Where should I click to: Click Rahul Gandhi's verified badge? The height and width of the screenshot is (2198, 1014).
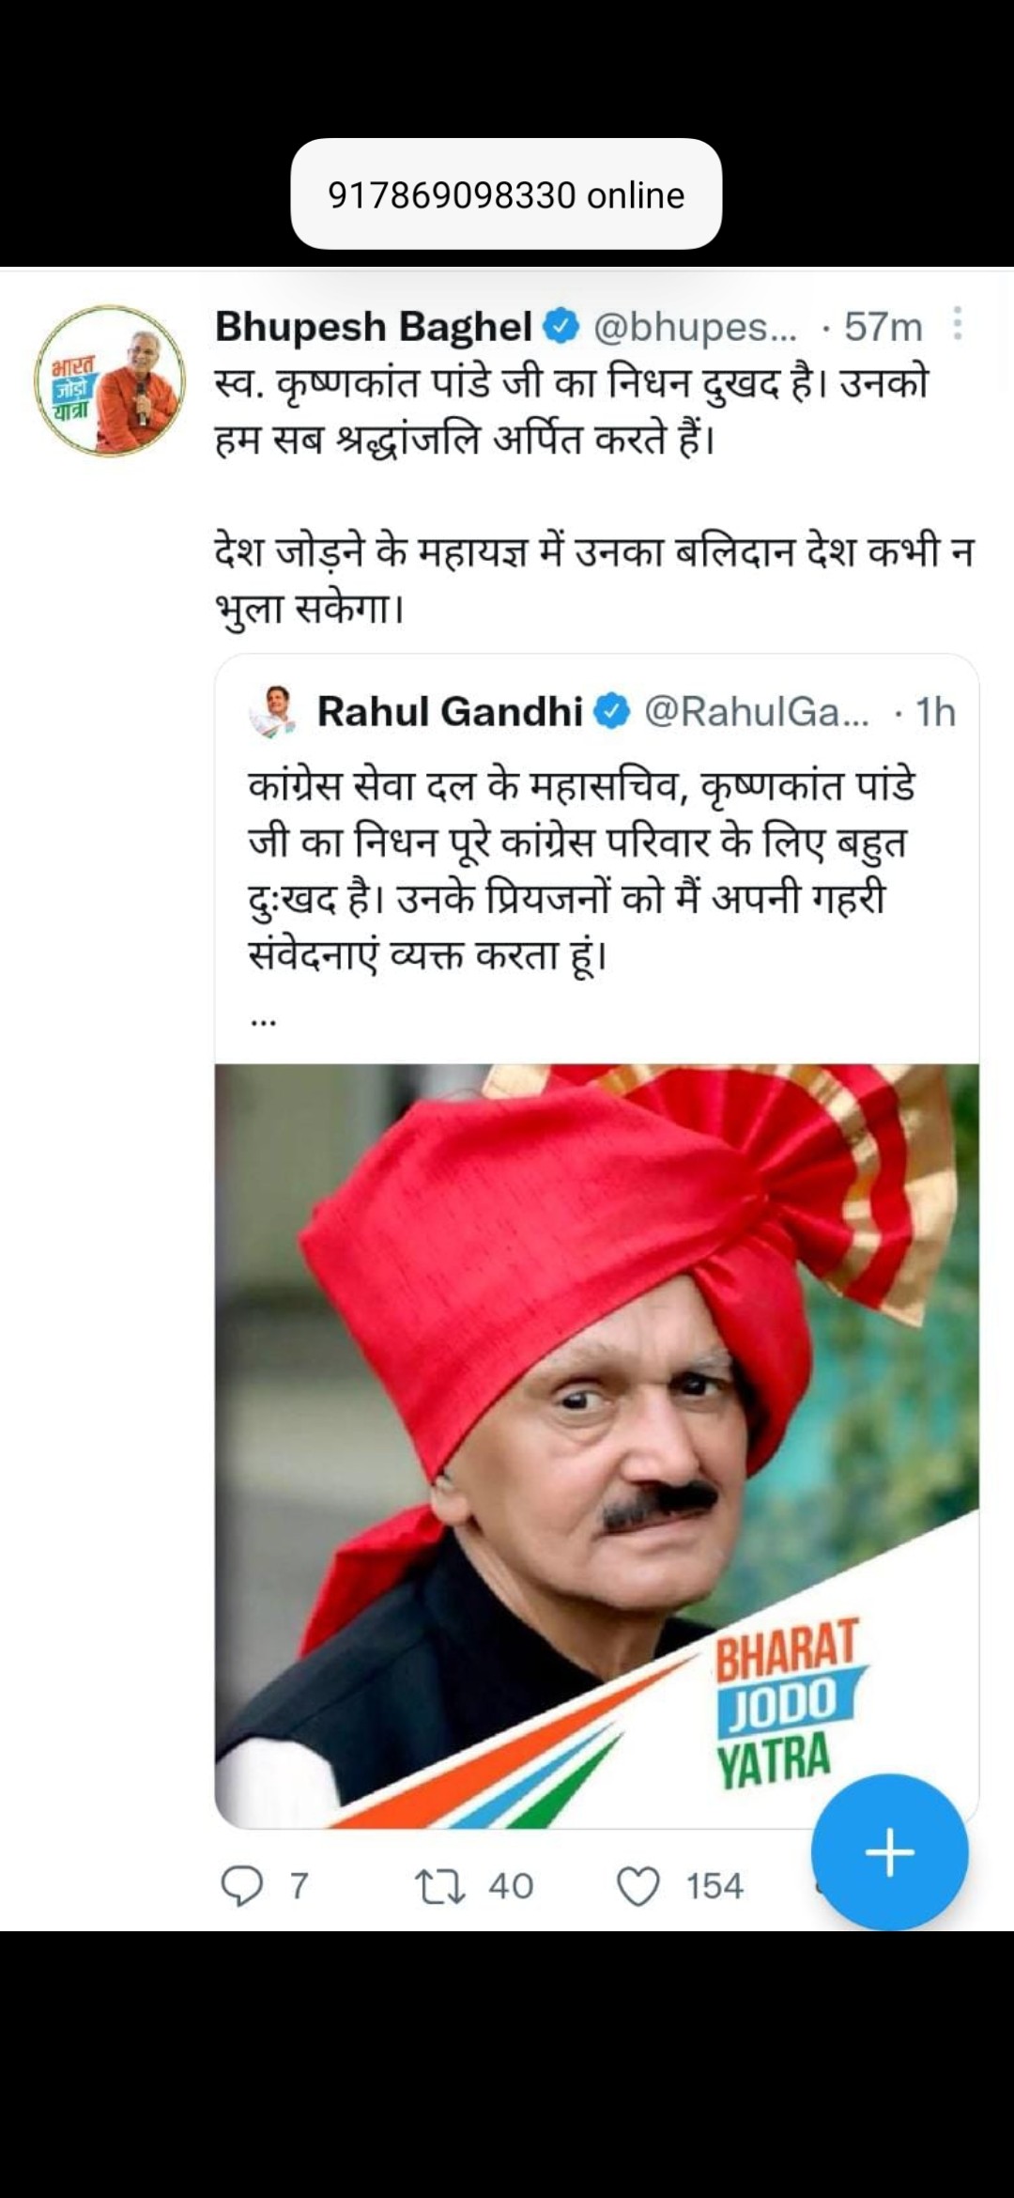click(x=613, y=711)
